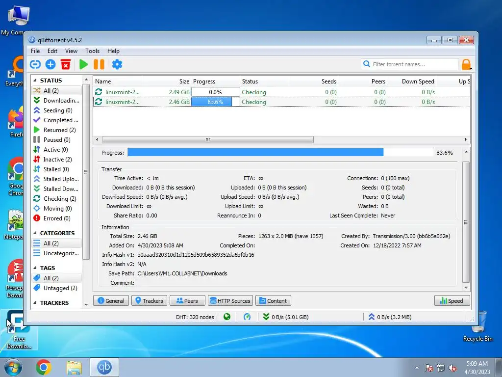Screen dimensions: 502x377
Task: Select the Seeding (0) filter
Action: tap(57, 110)
